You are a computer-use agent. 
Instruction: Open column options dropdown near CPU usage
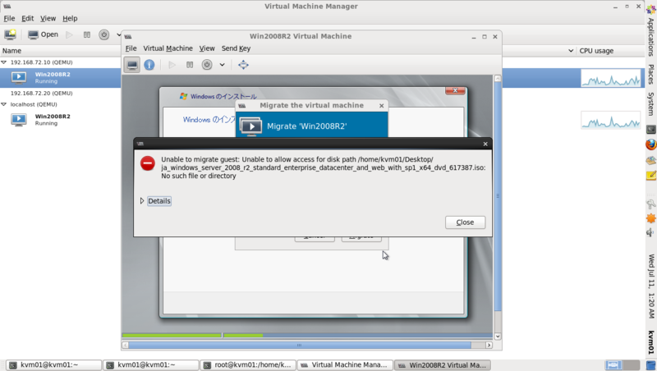[x=571, y=51]
